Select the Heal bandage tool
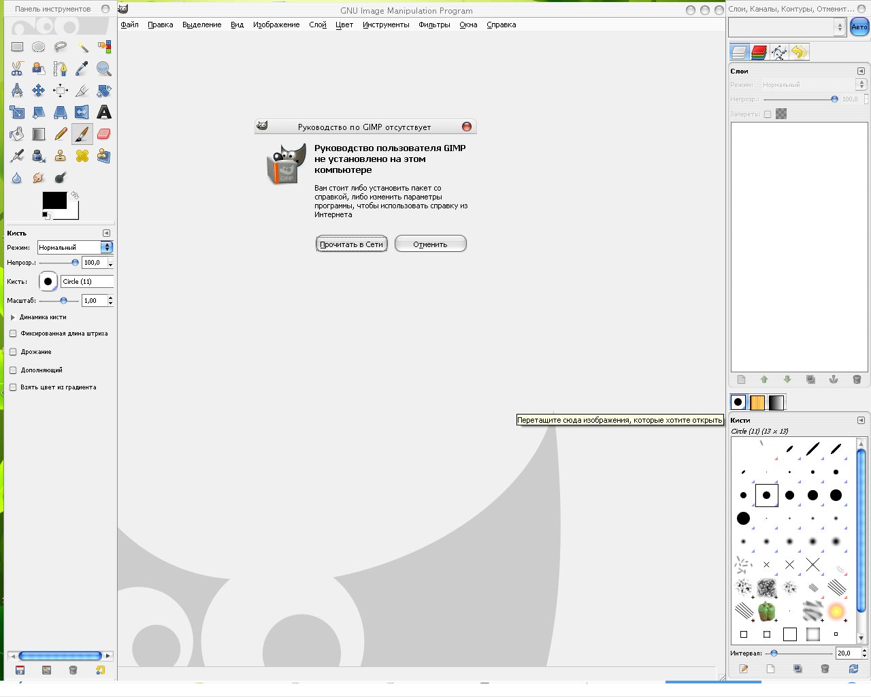871x697 pixels. coord(82,156)
